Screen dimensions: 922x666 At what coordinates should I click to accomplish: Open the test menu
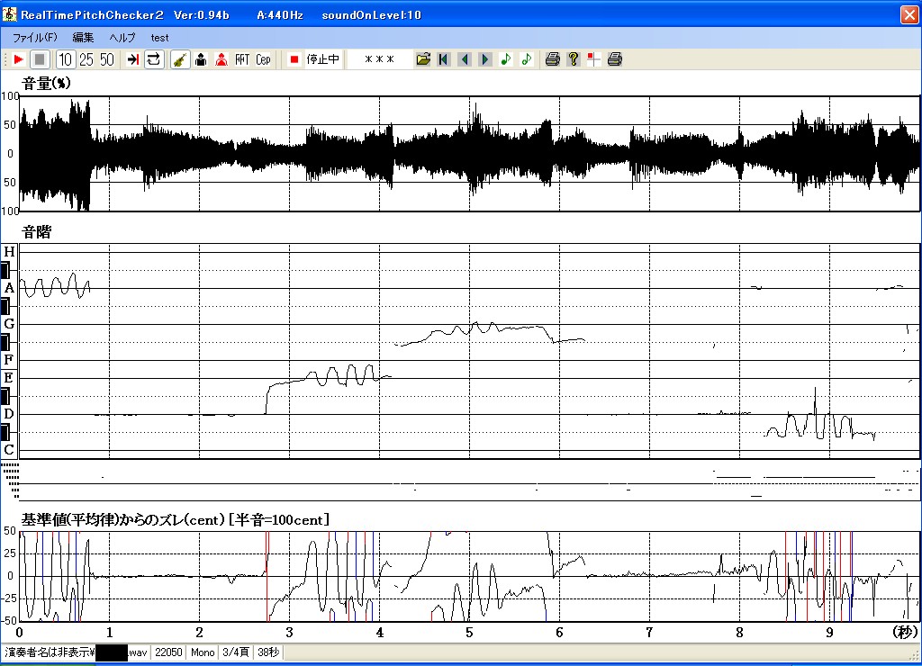[159, 38]
